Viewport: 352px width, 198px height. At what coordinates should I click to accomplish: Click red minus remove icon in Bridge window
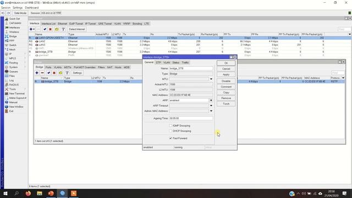42,73
